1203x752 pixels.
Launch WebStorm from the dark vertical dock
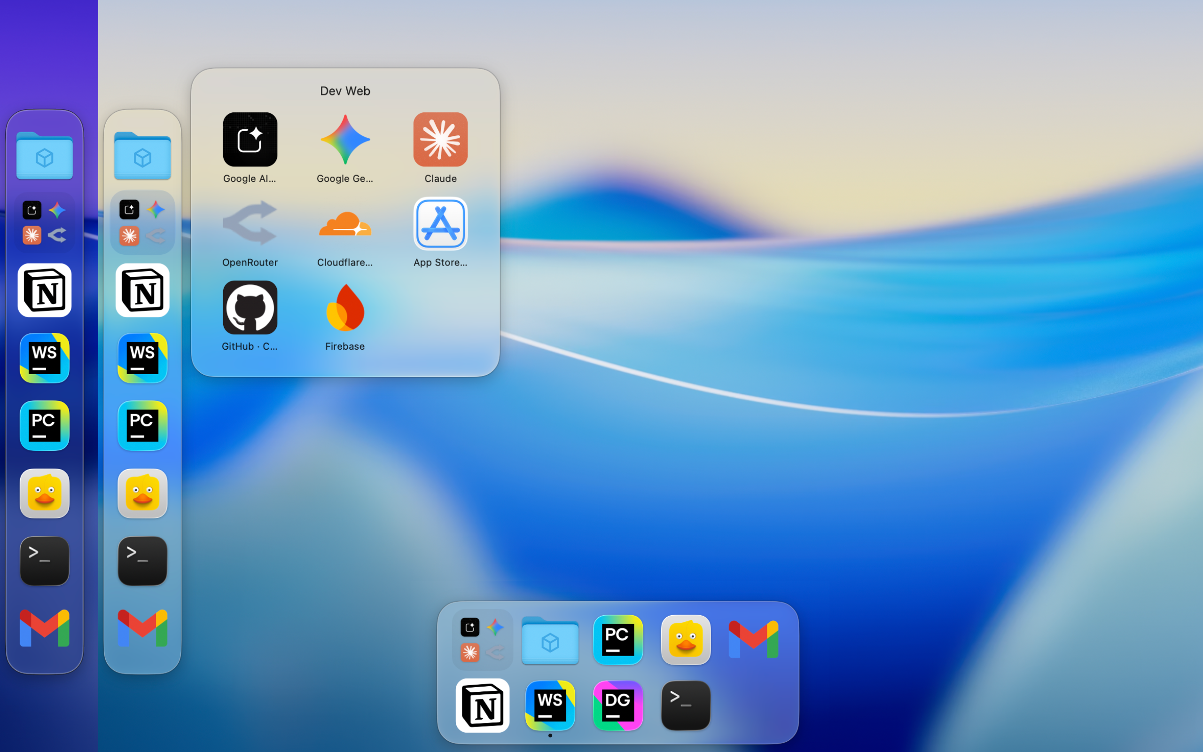click(45, 358)
